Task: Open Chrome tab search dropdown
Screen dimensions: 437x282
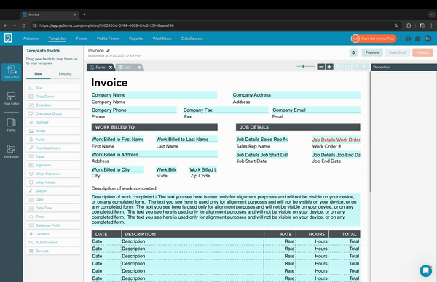Action: coord(432,15)
